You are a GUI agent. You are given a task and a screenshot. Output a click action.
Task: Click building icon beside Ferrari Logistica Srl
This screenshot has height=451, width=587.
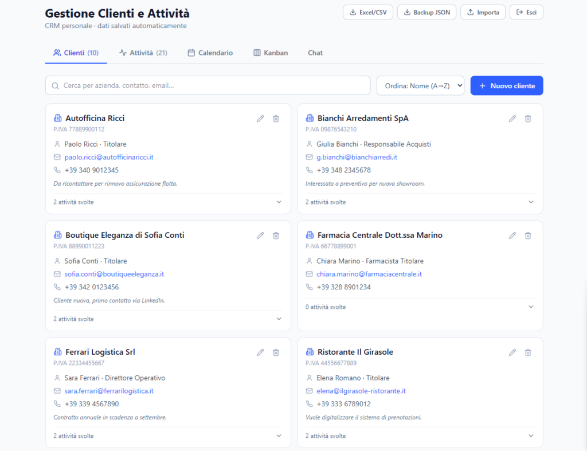point(58,352)
